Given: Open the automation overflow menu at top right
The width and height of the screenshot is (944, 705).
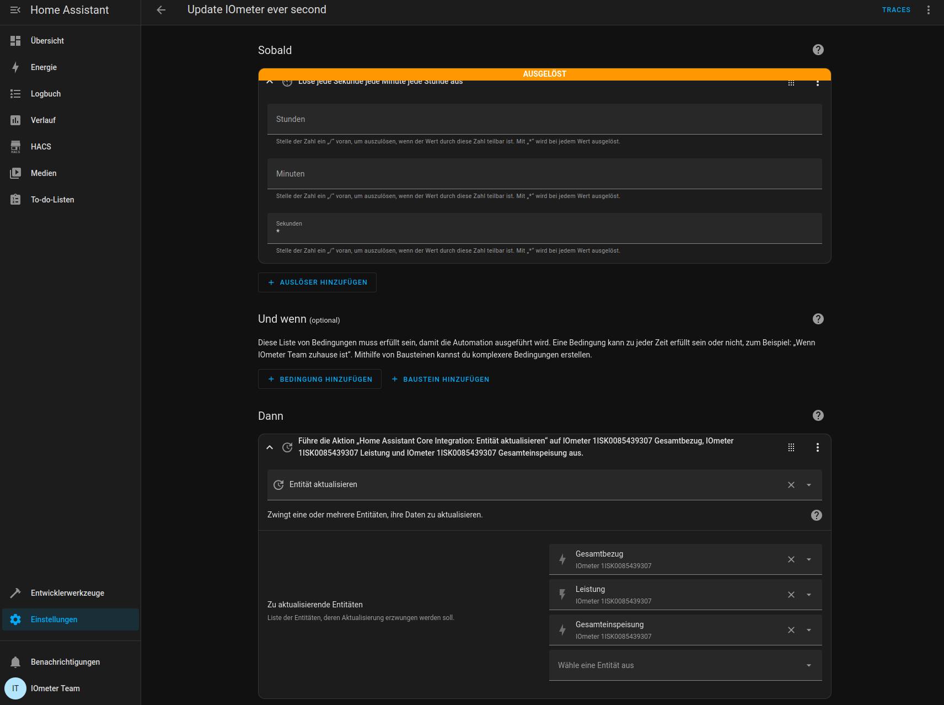Looking at the screenshot, I should (x=929, y=10).
